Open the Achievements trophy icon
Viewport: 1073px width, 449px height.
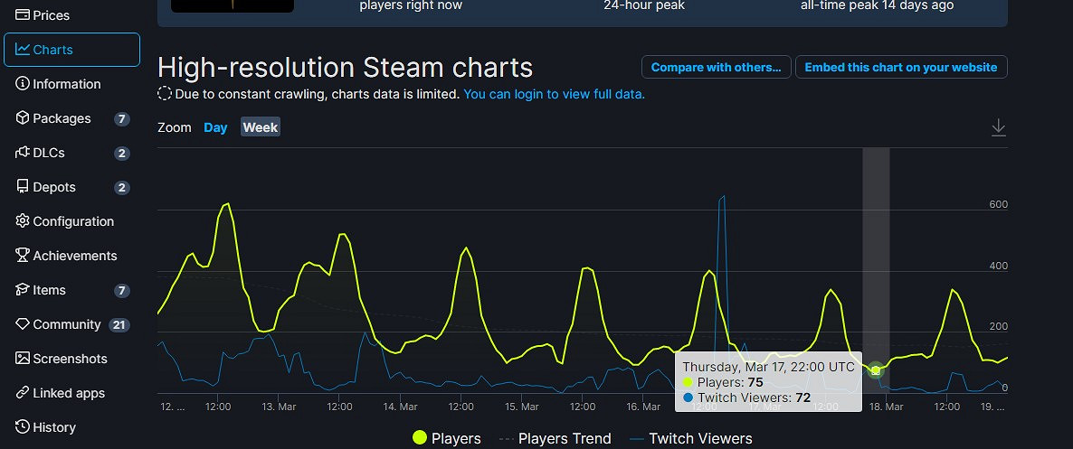tap(23, 256)
